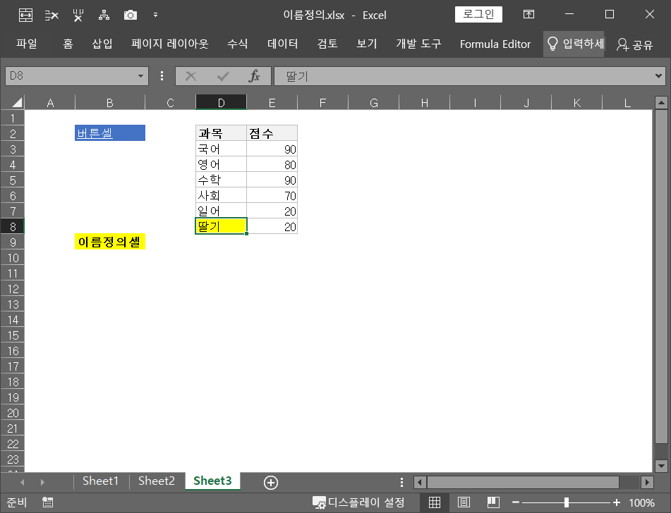
Task: Select column B header
Action: coord(110,103)
